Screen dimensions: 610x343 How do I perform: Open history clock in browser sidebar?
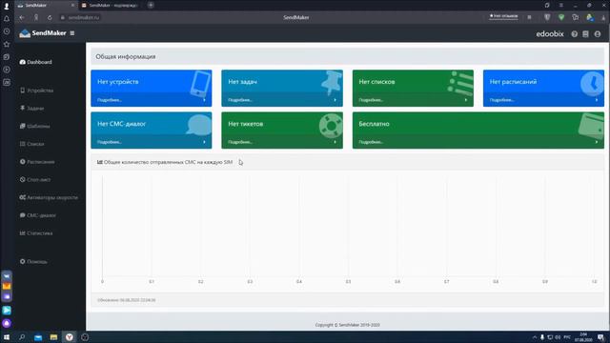coord(7,31)
